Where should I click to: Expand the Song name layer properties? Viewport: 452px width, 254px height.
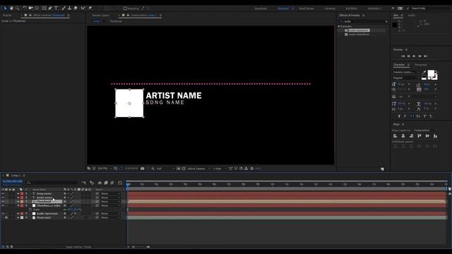pyautogui.click(x=18, y=194)
